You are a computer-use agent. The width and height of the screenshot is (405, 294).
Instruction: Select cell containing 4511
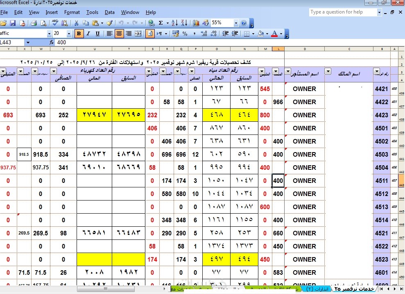(382, 181)
